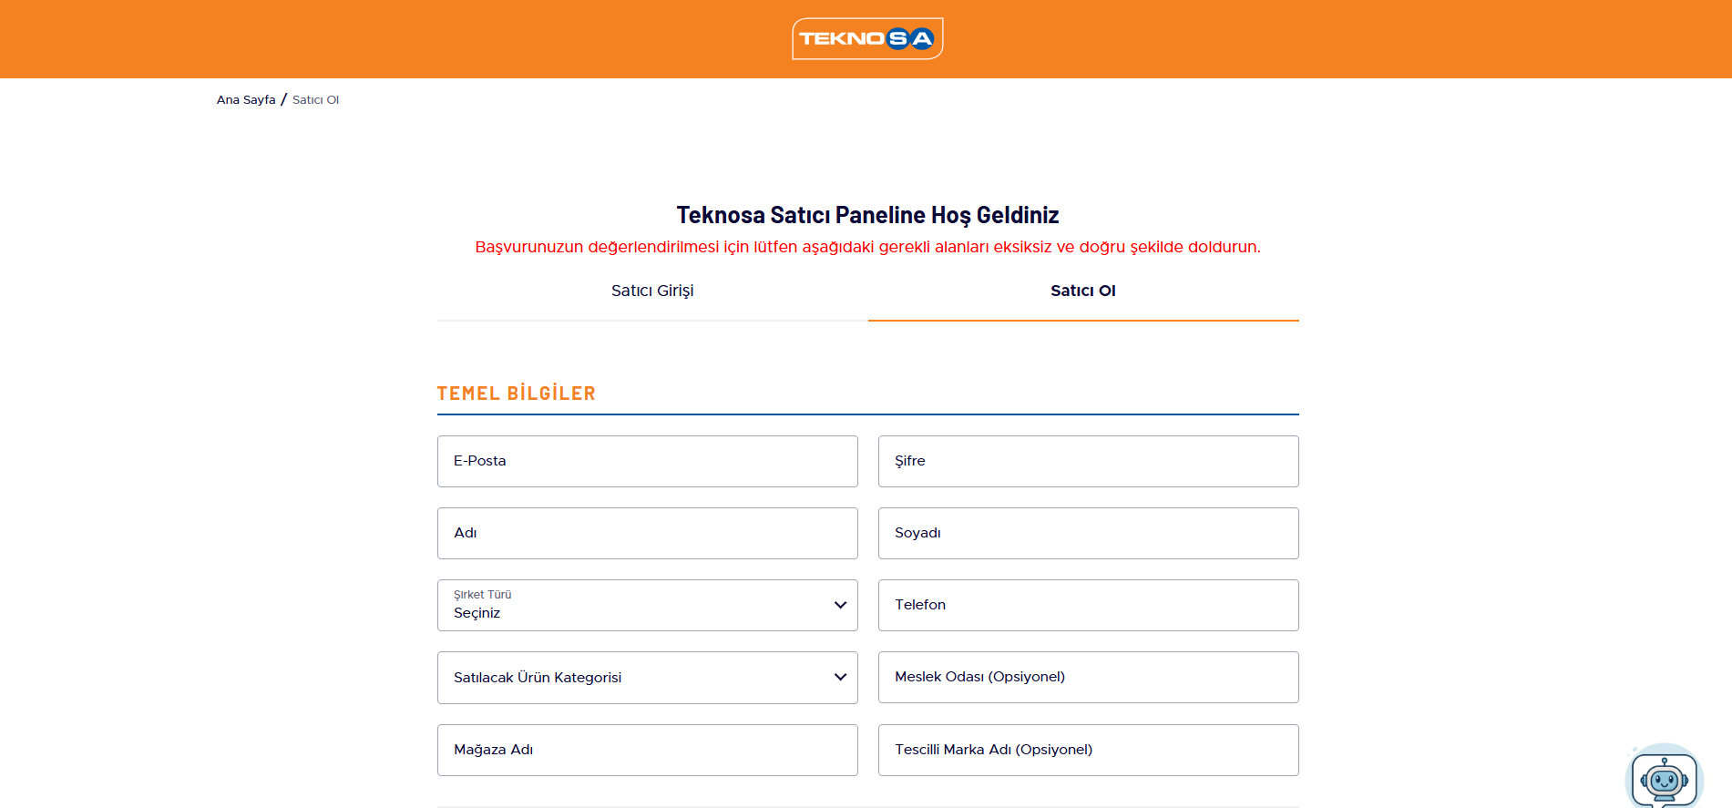Select the Tescilli Marka Adı (Opsiyonel) field

point(1088,750)
